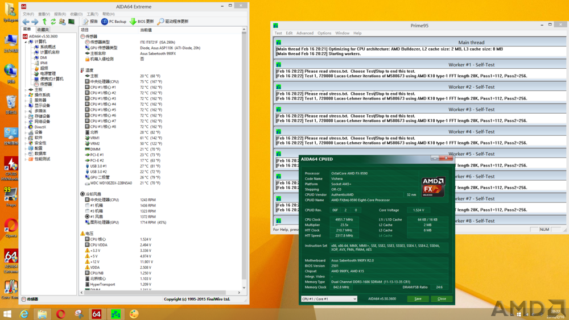Expand the 存储设备 tree node

26,117
